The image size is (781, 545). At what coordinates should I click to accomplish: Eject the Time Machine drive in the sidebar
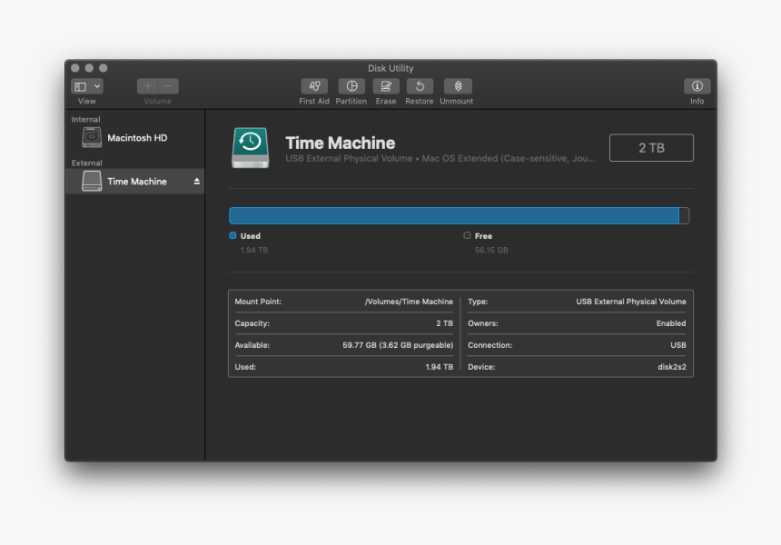click(x=197, y=182)
